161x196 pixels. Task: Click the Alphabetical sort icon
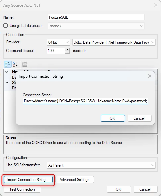[x=15, y=64]
